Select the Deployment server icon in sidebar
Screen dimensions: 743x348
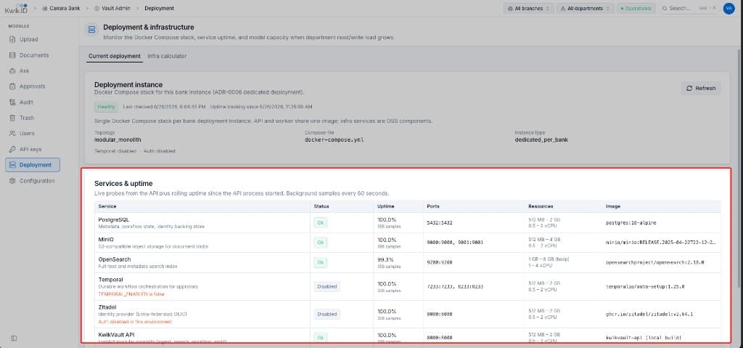pos(12,165)
